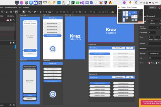Set grid option to Вкл.

coord(156,63)
